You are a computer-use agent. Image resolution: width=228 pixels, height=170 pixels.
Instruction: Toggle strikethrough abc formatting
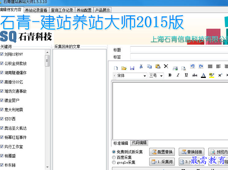195,75
